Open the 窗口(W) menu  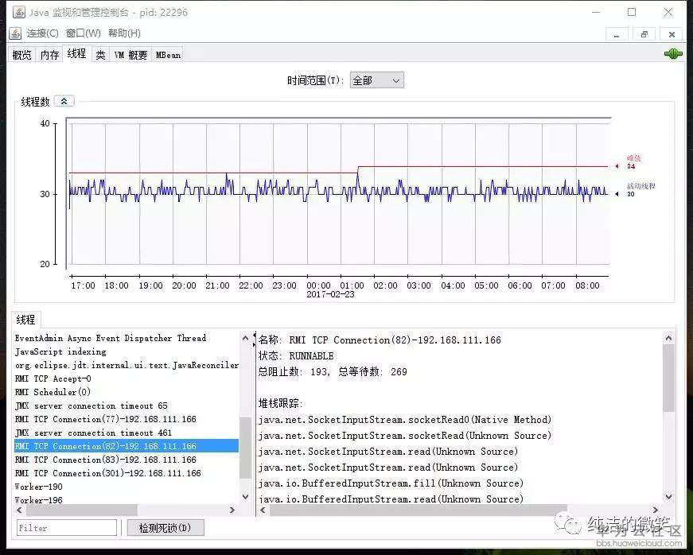(83, 33)
